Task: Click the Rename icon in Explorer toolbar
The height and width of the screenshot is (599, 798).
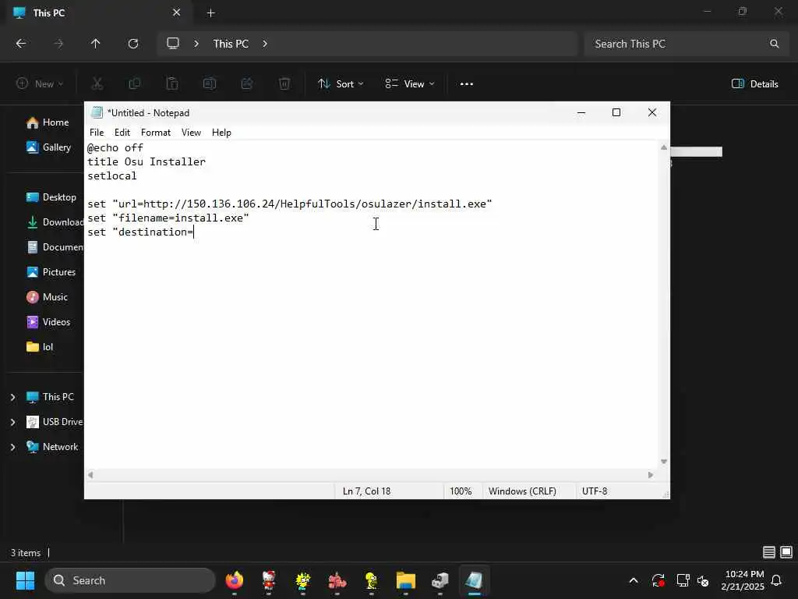Action: click(210, 84)
